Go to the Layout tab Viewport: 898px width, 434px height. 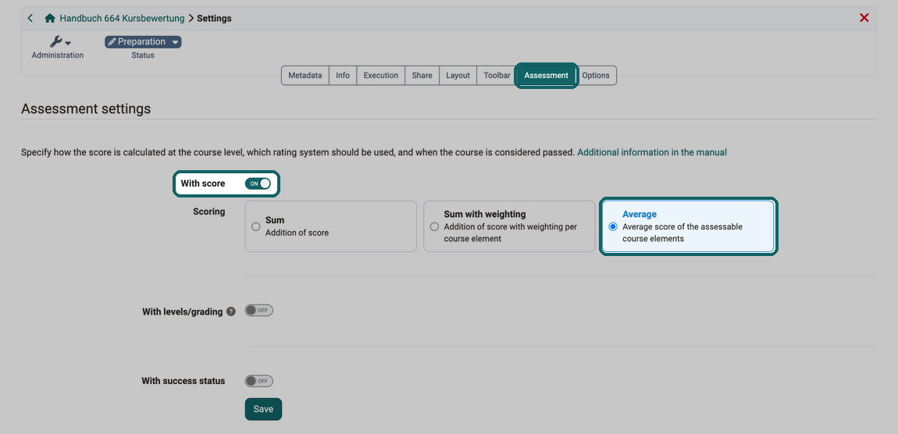coord(458,76)
